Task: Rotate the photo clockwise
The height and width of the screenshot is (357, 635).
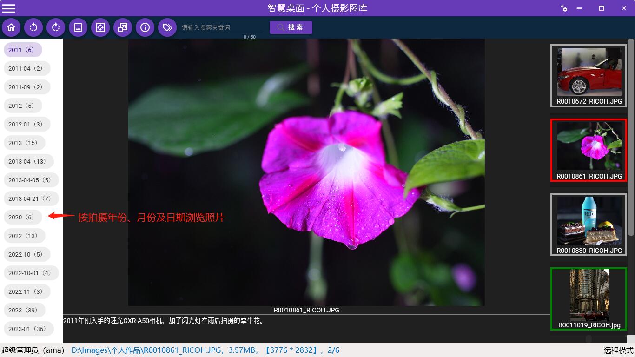Action: tap(56, 27)
